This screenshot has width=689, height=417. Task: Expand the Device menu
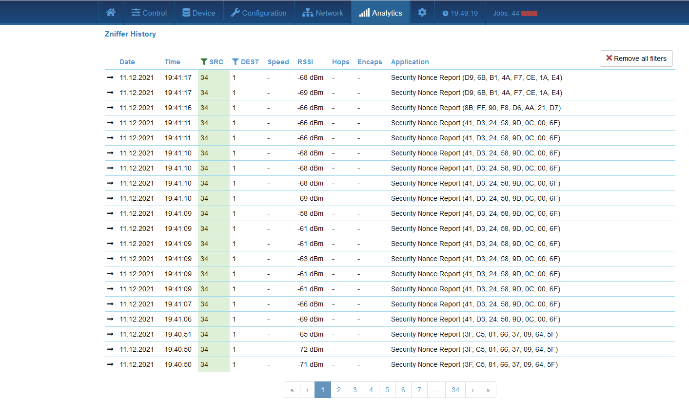point(199,13)
